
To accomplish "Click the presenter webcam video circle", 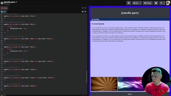I will (x=156, y=81).
